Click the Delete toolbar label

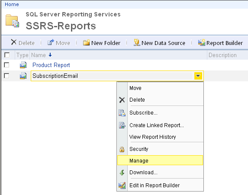coord(26,43)
